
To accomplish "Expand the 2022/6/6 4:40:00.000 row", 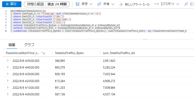I will click(x=8, y=67).
